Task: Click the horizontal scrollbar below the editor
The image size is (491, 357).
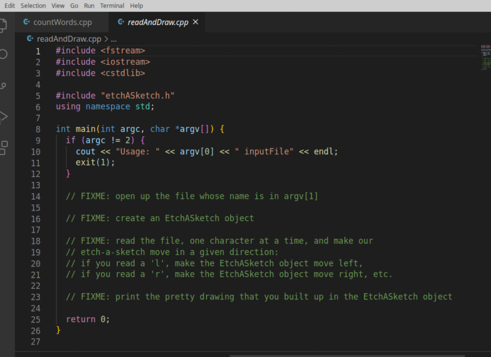Action: [347, 356]
